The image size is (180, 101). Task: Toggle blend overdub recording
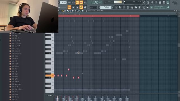[81, 3]
